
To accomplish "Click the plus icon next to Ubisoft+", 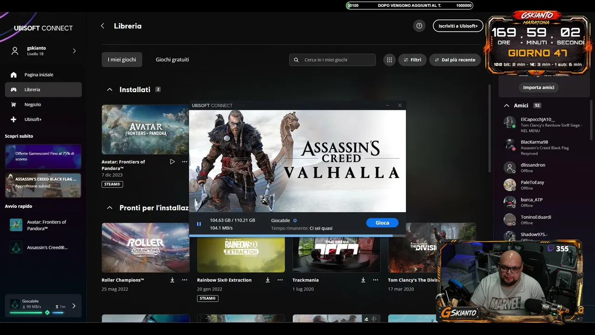I will click(x=13, y=120).
